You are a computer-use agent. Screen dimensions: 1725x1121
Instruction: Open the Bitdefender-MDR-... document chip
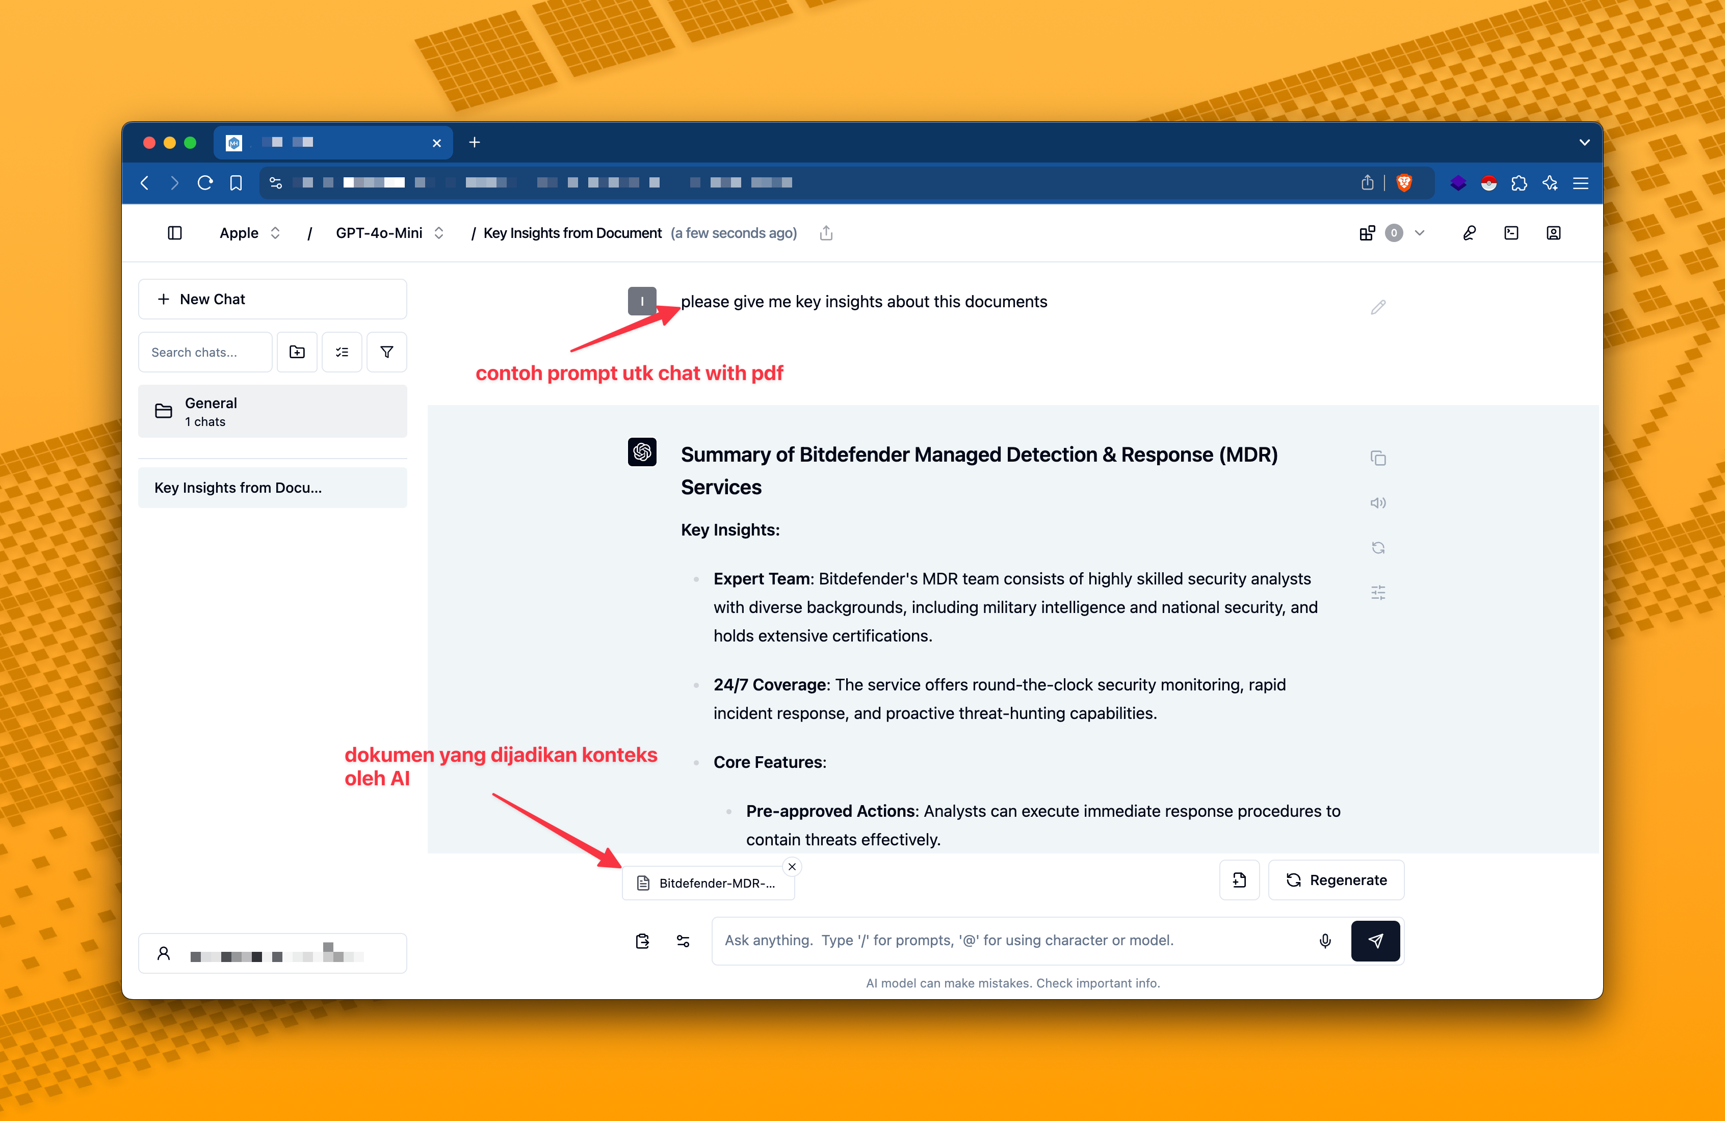pos(708,883)
